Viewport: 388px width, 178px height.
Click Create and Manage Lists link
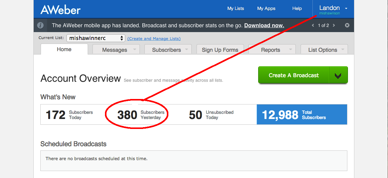[x=154, y=38]
